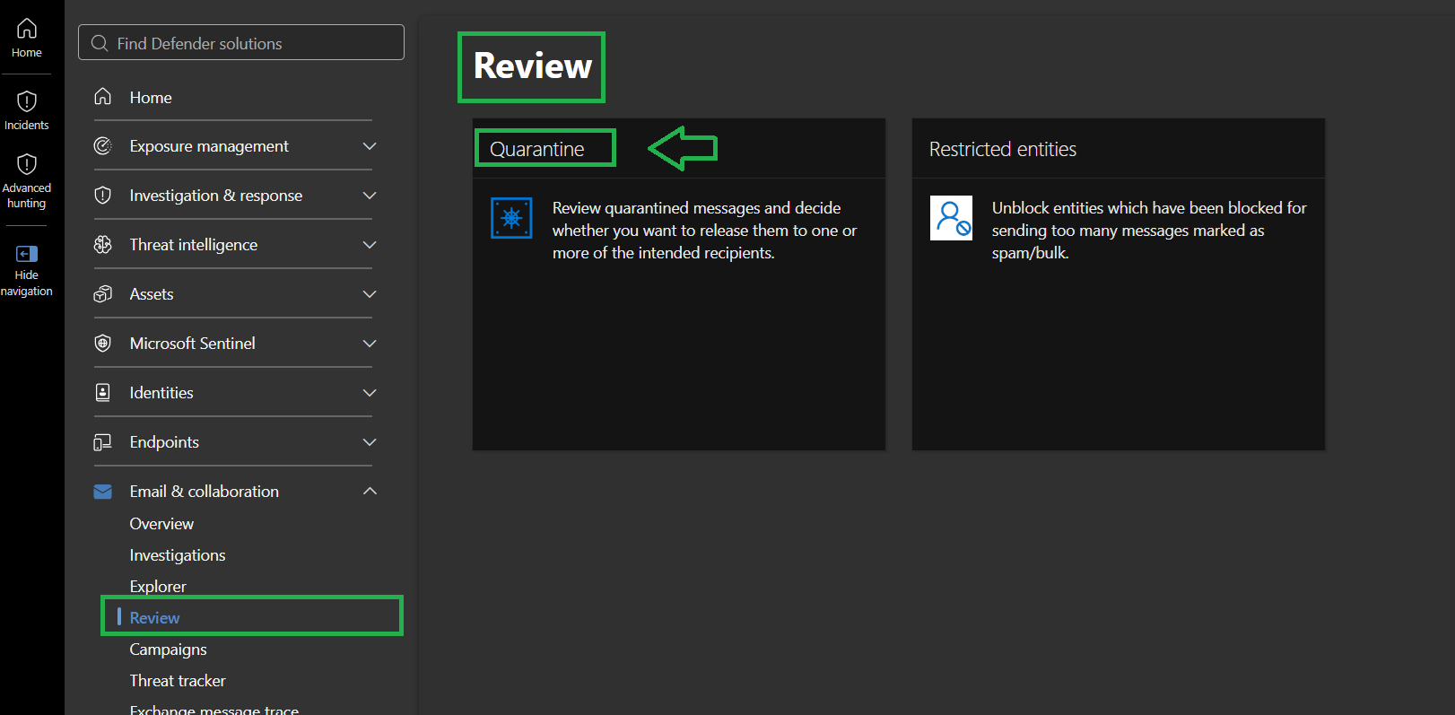This screenshot has width=1455, height=715.
Task: Click the Restricted entities user icon
Action: click(x=951, y=218)
